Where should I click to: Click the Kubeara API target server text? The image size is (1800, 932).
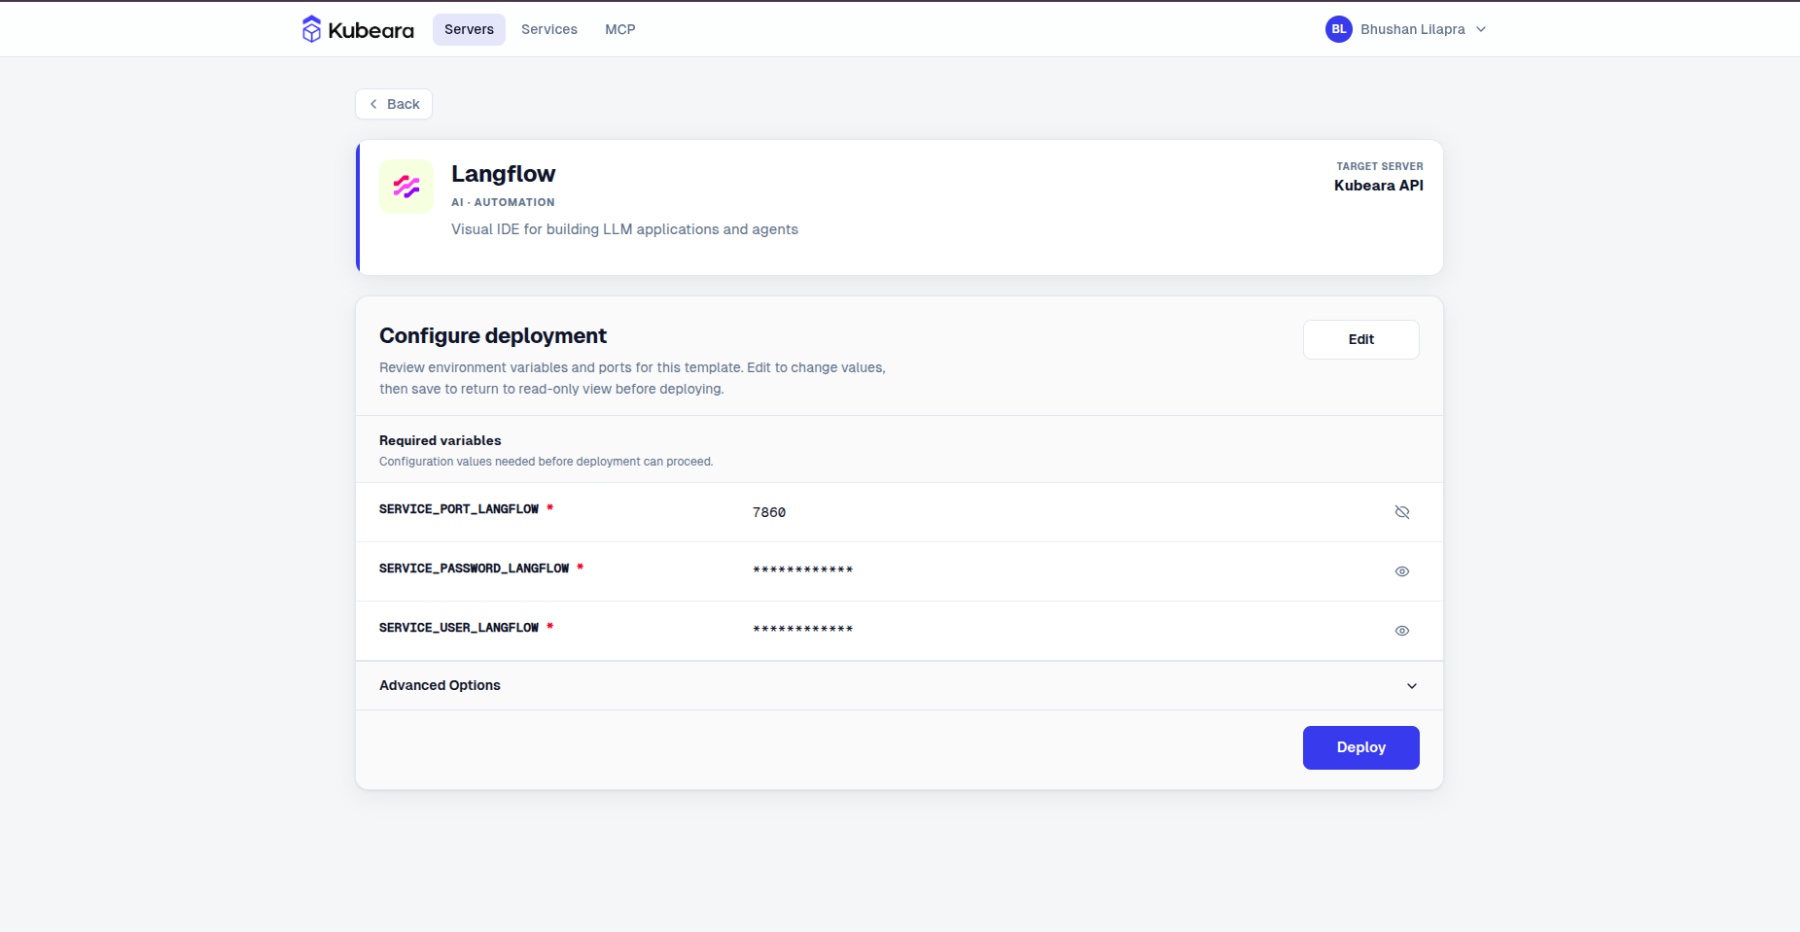click(1379, 186)
